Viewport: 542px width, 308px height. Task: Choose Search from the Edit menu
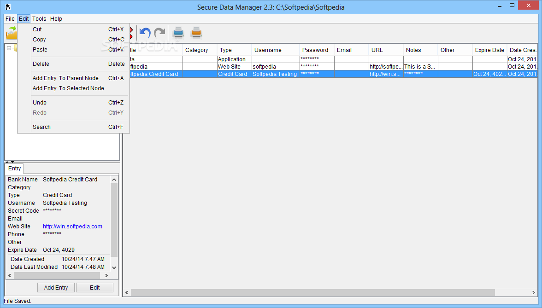click(74, 127)
